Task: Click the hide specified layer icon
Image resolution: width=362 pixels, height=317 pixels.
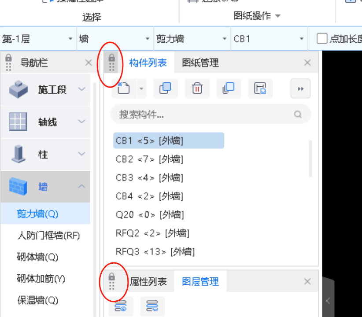Action: (x=152, y=306)
